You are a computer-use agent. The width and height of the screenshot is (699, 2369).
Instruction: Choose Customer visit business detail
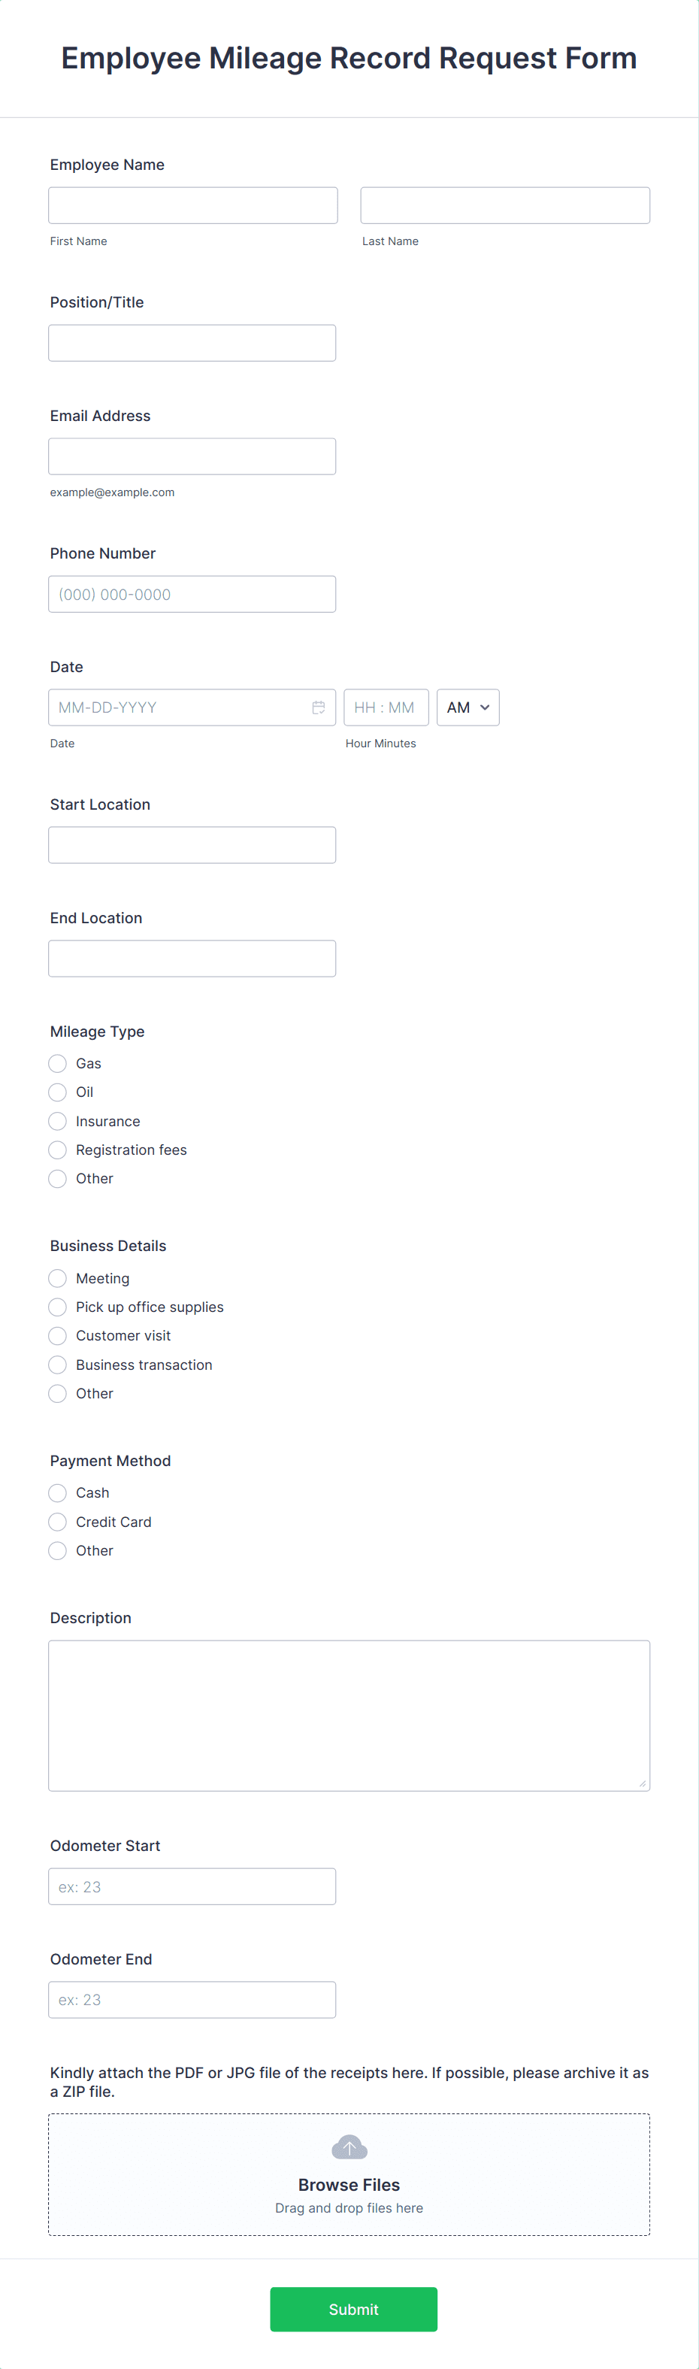(56, 1335)
